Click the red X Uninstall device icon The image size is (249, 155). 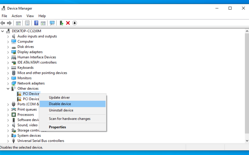coord(68,23)
